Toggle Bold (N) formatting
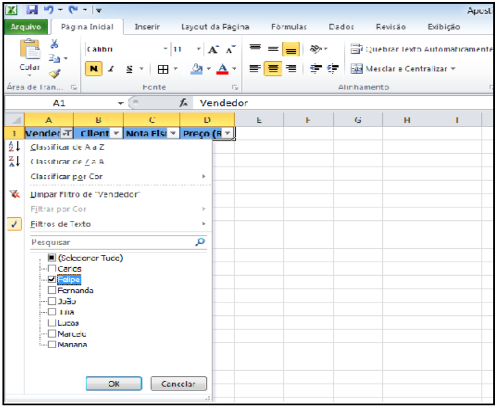The height and width of the screenshot is (406, 497). 92,69
